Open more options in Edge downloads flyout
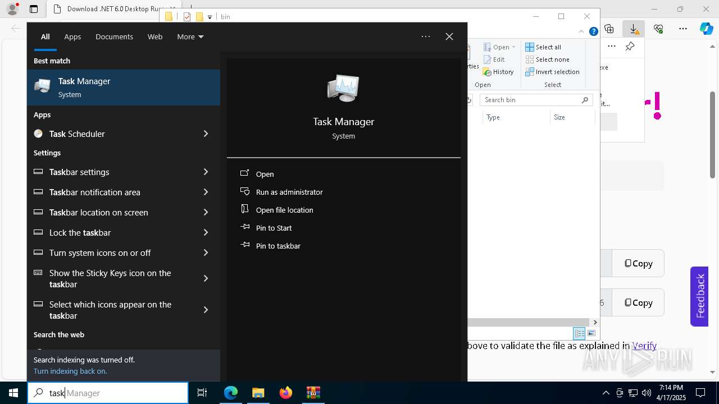 point(612,47)
